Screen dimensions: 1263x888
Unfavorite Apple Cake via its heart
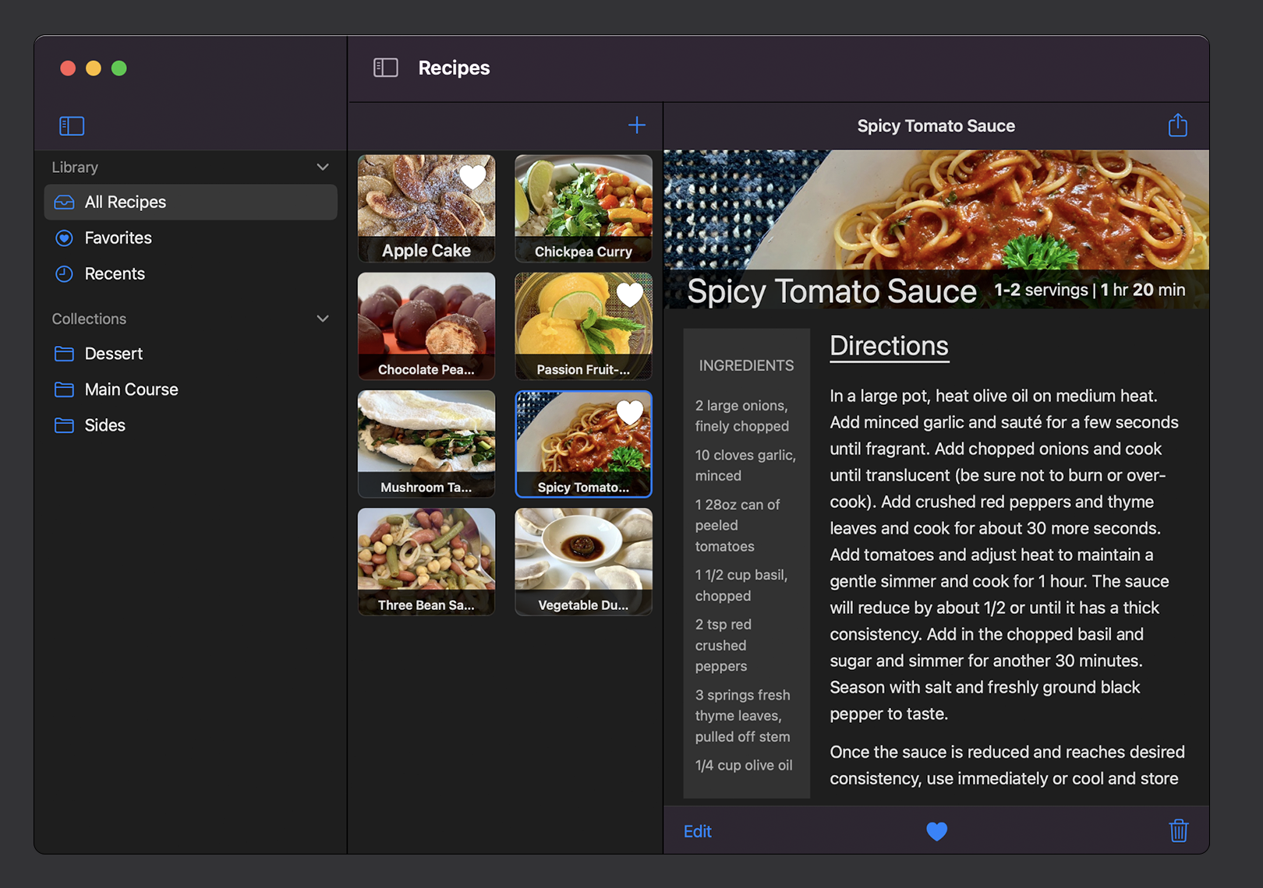(472, 177)
